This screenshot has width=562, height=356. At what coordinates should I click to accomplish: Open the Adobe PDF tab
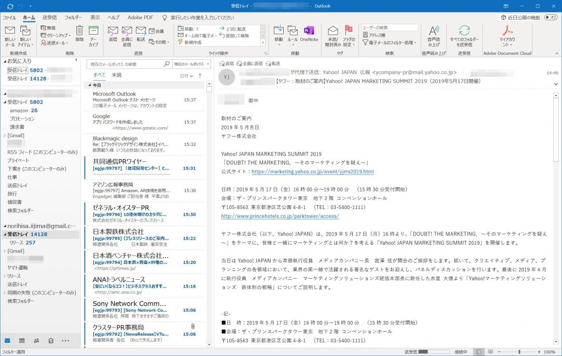(x=140, y=17)
